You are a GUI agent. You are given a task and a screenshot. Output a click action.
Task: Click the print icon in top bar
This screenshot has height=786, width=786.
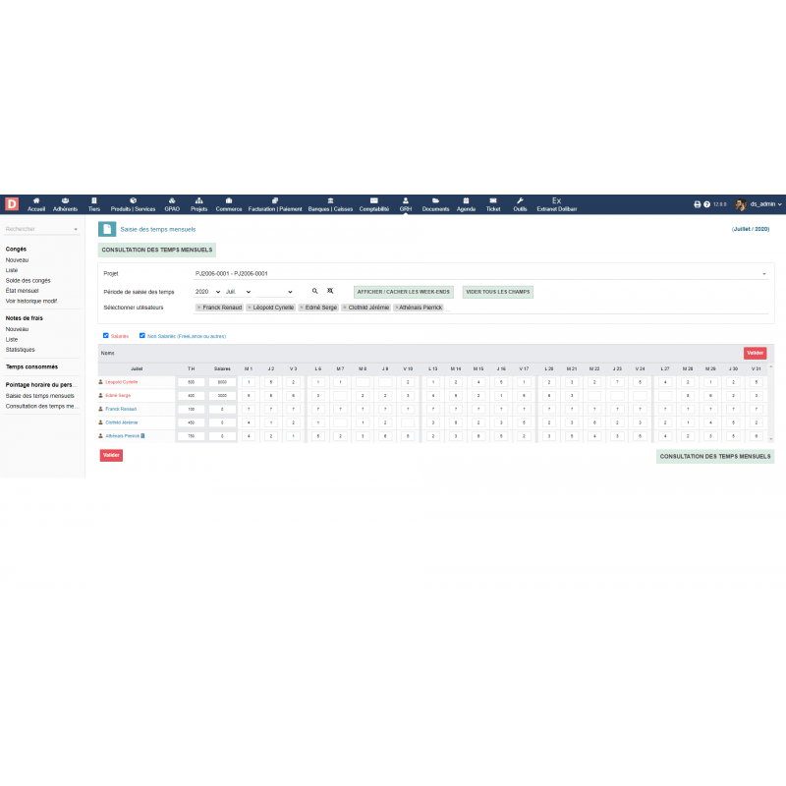pos(698,204)
